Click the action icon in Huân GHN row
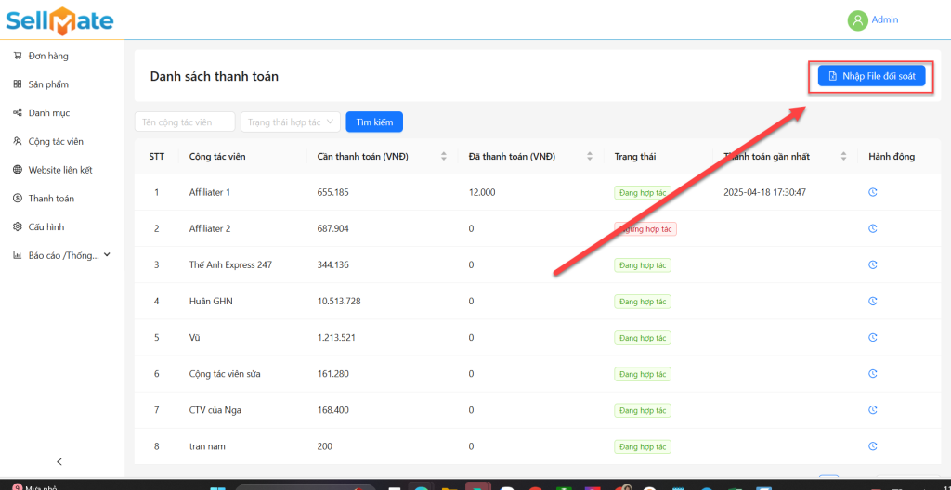This screenshot has width=951, height=490. coord(872,302)
